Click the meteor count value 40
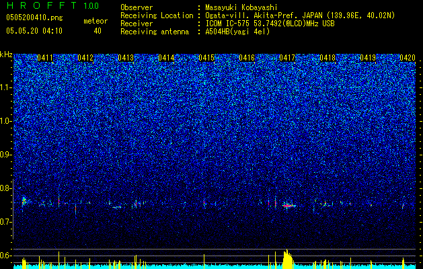Viewport: 423px width, 269px height. pos(98,31)
